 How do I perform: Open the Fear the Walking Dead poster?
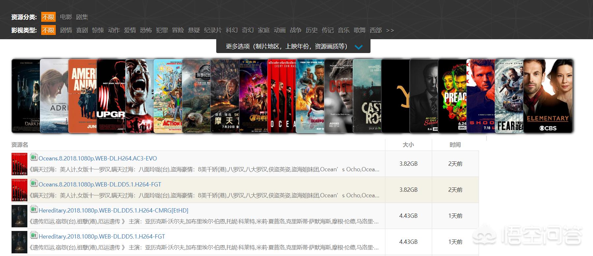tap(509, 96)
